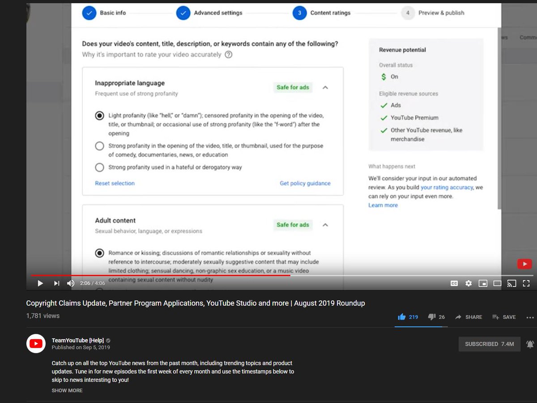This screenshot has width=537, height=403.
Task: Switch to theater mode
Action: point(497,283)
